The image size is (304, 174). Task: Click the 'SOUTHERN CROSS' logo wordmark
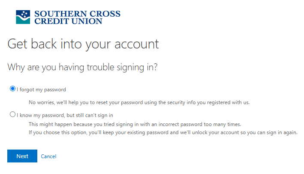(x=77, y=14)
